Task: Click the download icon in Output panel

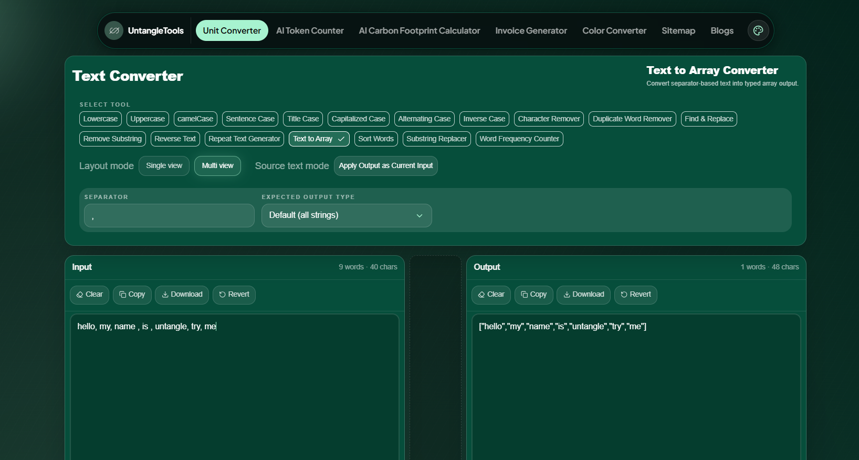Action: [567, 295]
